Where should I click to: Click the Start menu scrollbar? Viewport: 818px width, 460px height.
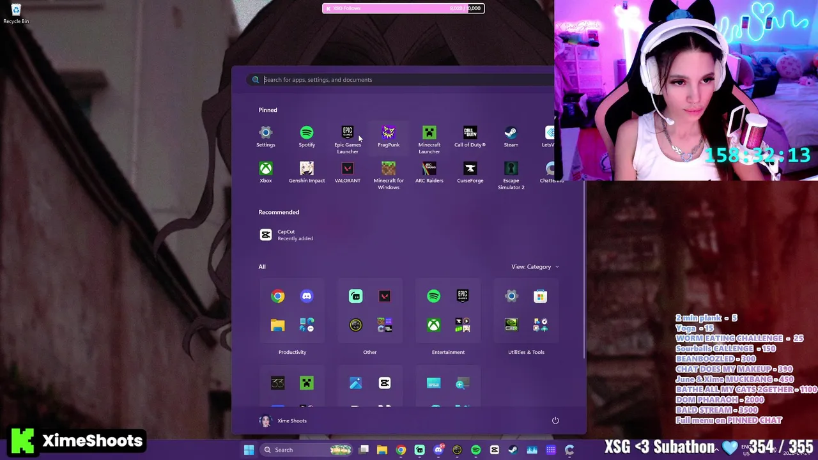(x=584, y=270)
